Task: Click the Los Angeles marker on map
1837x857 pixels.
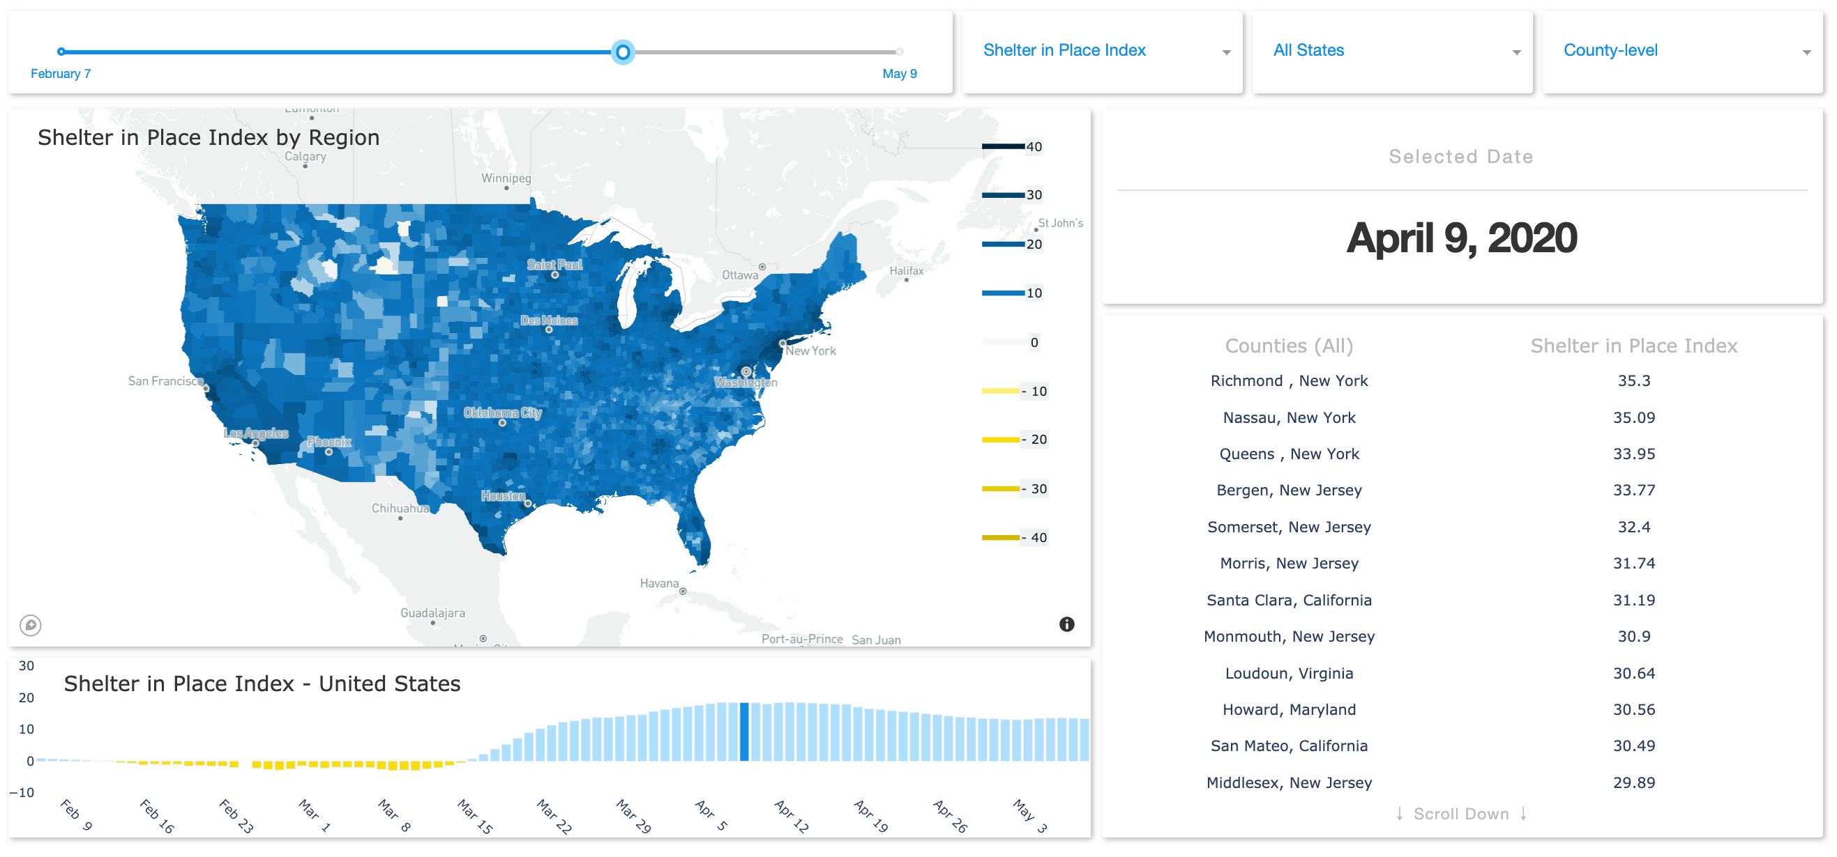Action: click(x=255, y=443)
